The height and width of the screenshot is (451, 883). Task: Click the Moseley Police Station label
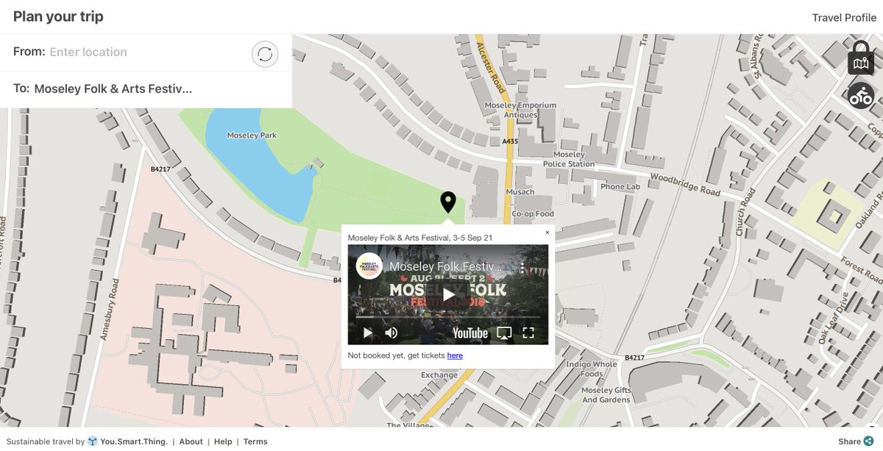[569, 160]
